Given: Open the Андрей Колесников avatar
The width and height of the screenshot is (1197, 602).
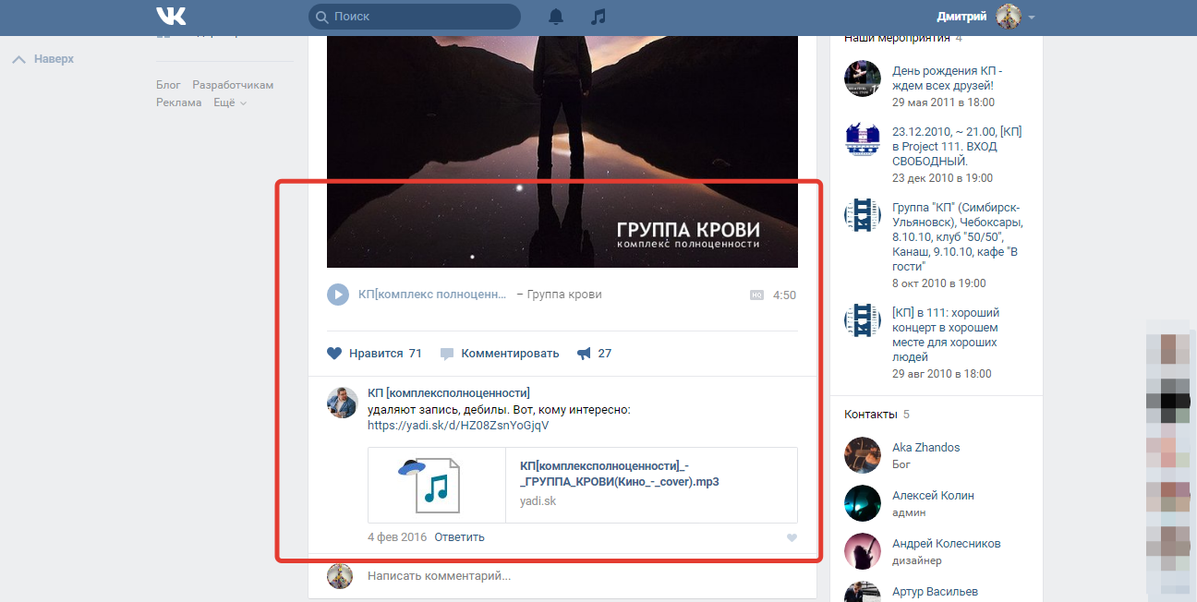Looking at the screenshot, I should pyautogui.click(x=863, y=551).
